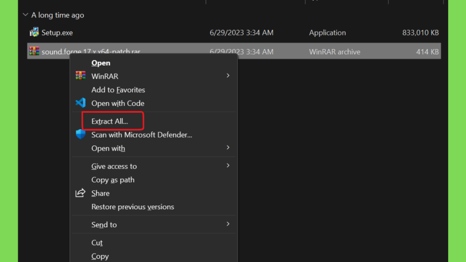Click the Visual Studio Code icon
The image size is (466, 262).
pos(81,103)
